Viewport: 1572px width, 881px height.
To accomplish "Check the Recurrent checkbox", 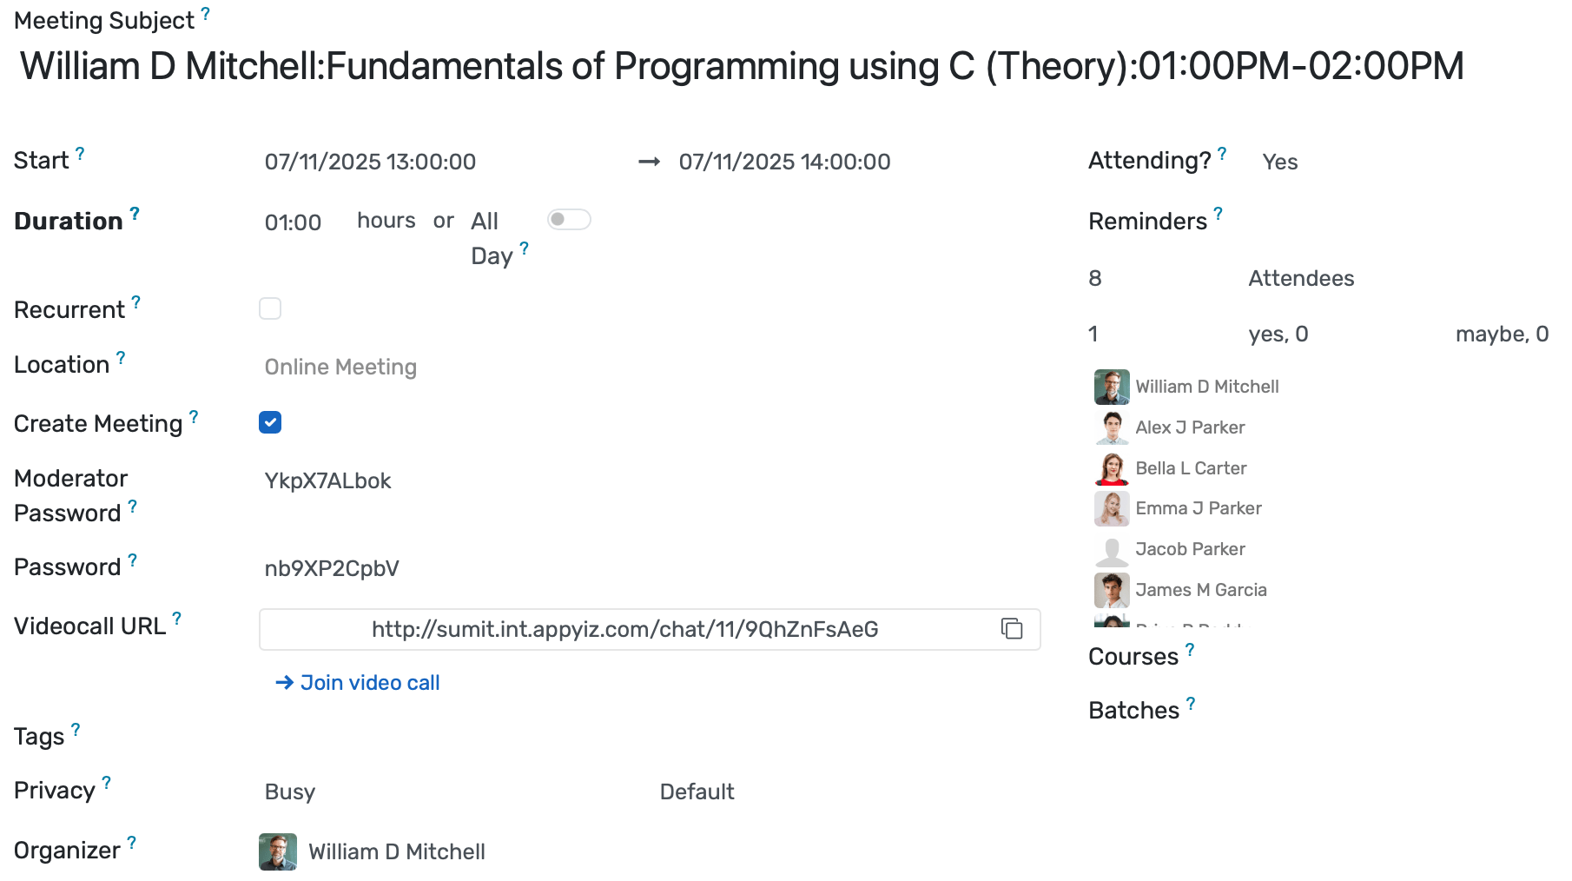I will 270,308.
